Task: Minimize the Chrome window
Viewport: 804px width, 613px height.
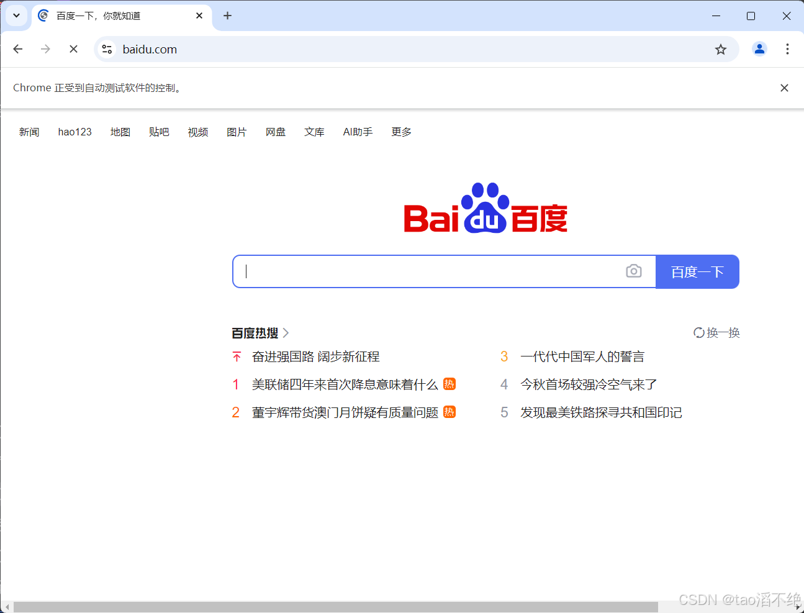Action: click(x=716, y=16)
